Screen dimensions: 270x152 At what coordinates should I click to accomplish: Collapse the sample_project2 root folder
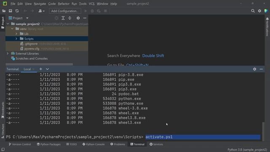8,24
